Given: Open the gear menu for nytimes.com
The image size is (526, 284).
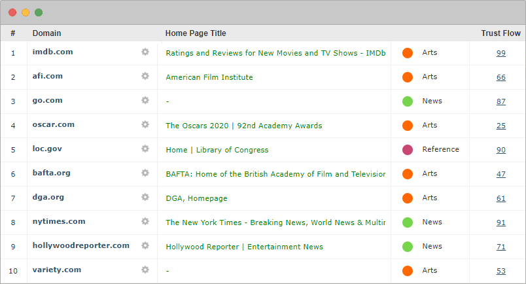Looking at the screenshot, I should (145, 221).
